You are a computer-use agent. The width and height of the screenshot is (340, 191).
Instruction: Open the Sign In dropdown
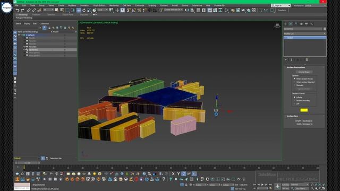pos(281,5)
